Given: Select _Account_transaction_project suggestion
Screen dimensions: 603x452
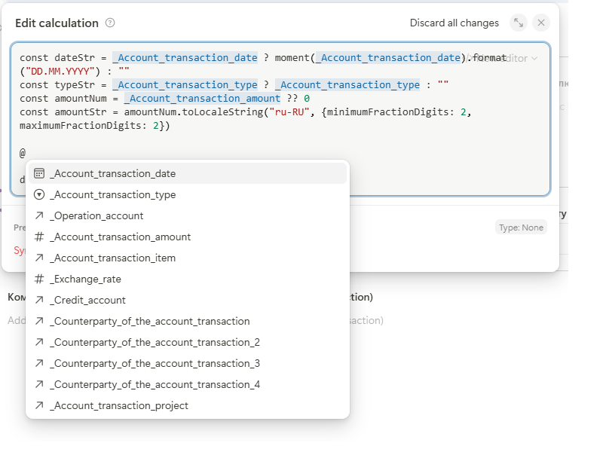Looking at the screenshot, I should pyautogui.click(x=188, y=406).
